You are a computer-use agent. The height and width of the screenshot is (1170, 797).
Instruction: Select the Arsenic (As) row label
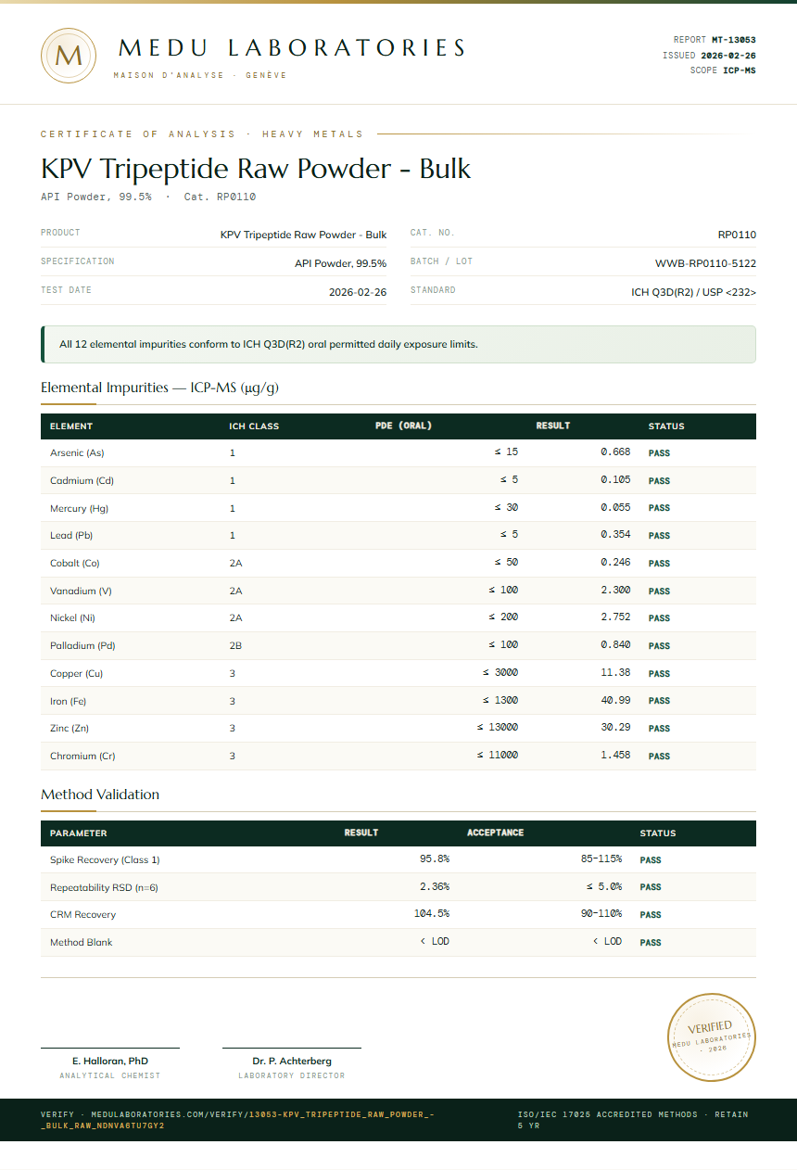coord(77,453)
